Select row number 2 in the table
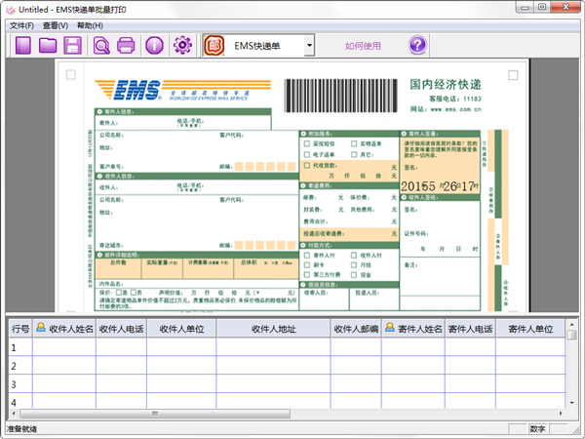This screenshot has width=585, height=439. 20,366
